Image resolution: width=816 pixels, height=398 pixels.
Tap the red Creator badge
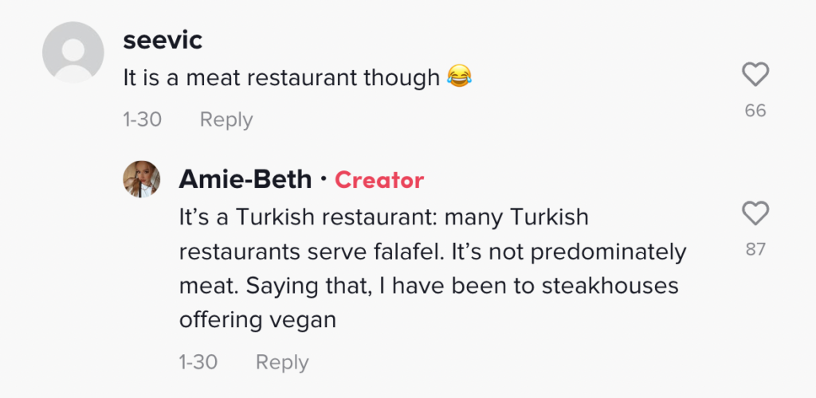pos(379,180)
